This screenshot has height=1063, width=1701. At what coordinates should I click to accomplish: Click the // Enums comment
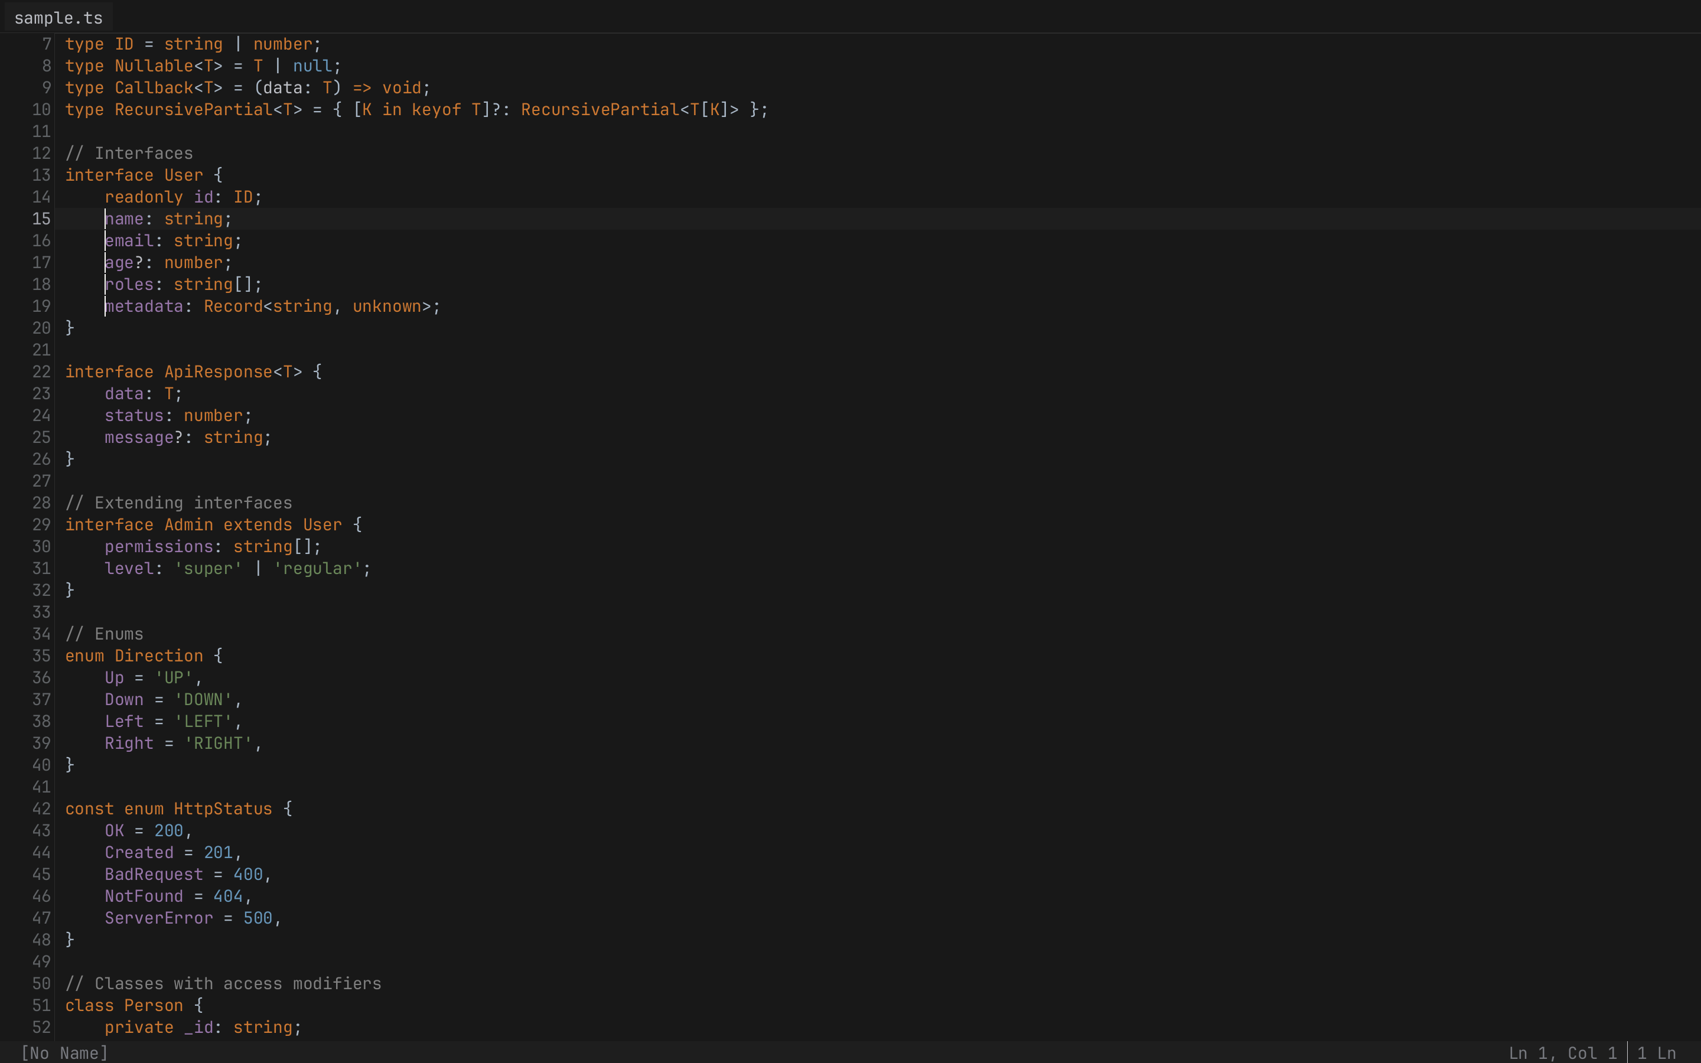[104, 634]
